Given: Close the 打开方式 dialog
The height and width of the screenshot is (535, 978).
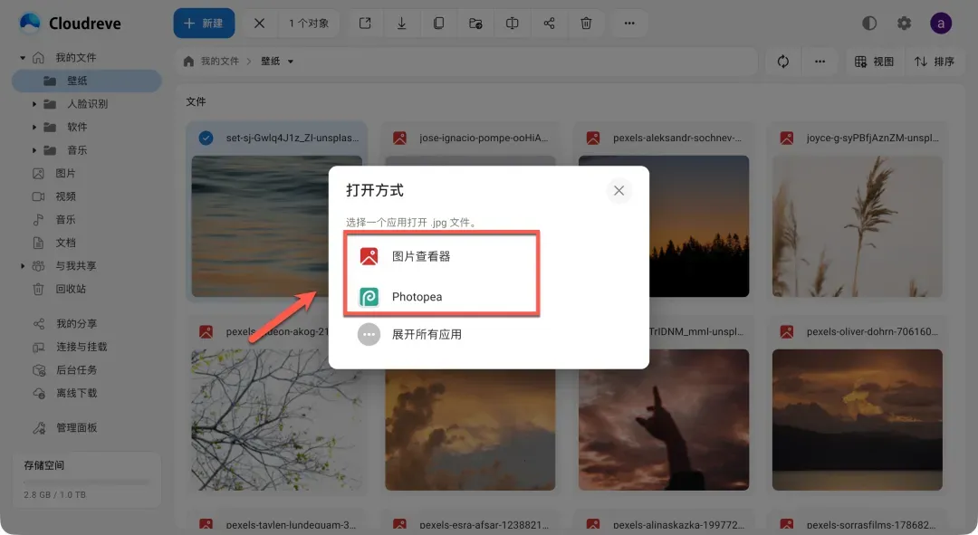Looking at the screenshot, I should click(x=618, y=191).
